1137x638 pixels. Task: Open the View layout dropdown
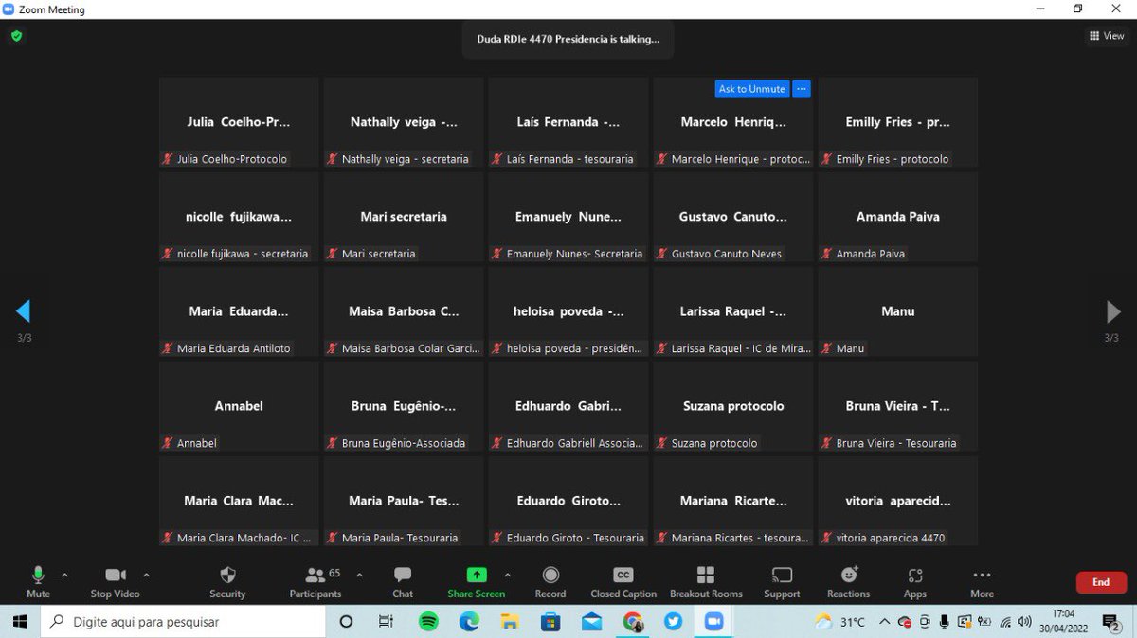(x=1107, y=36)
